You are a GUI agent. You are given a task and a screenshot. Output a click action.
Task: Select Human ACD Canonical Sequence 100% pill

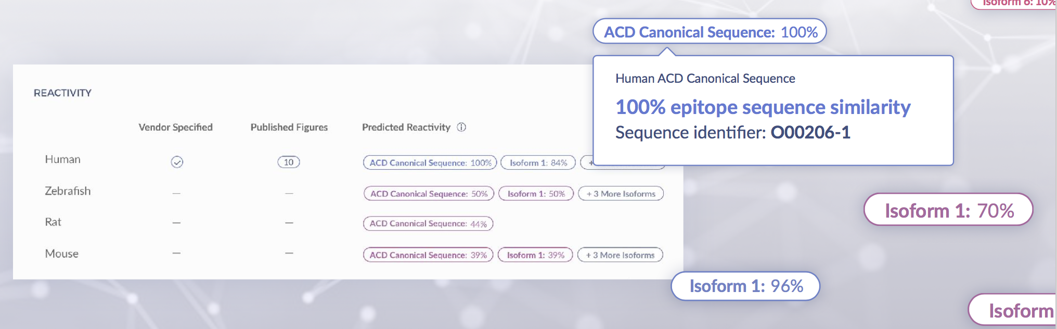430,163
